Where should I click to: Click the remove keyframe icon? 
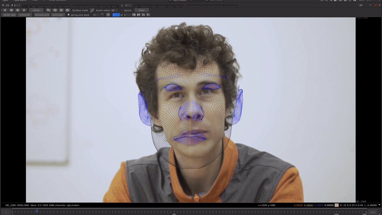click(148, 15)
